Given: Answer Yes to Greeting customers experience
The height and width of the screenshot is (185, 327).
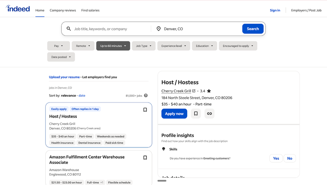Looking at the screenshot, I should point(276,158).
